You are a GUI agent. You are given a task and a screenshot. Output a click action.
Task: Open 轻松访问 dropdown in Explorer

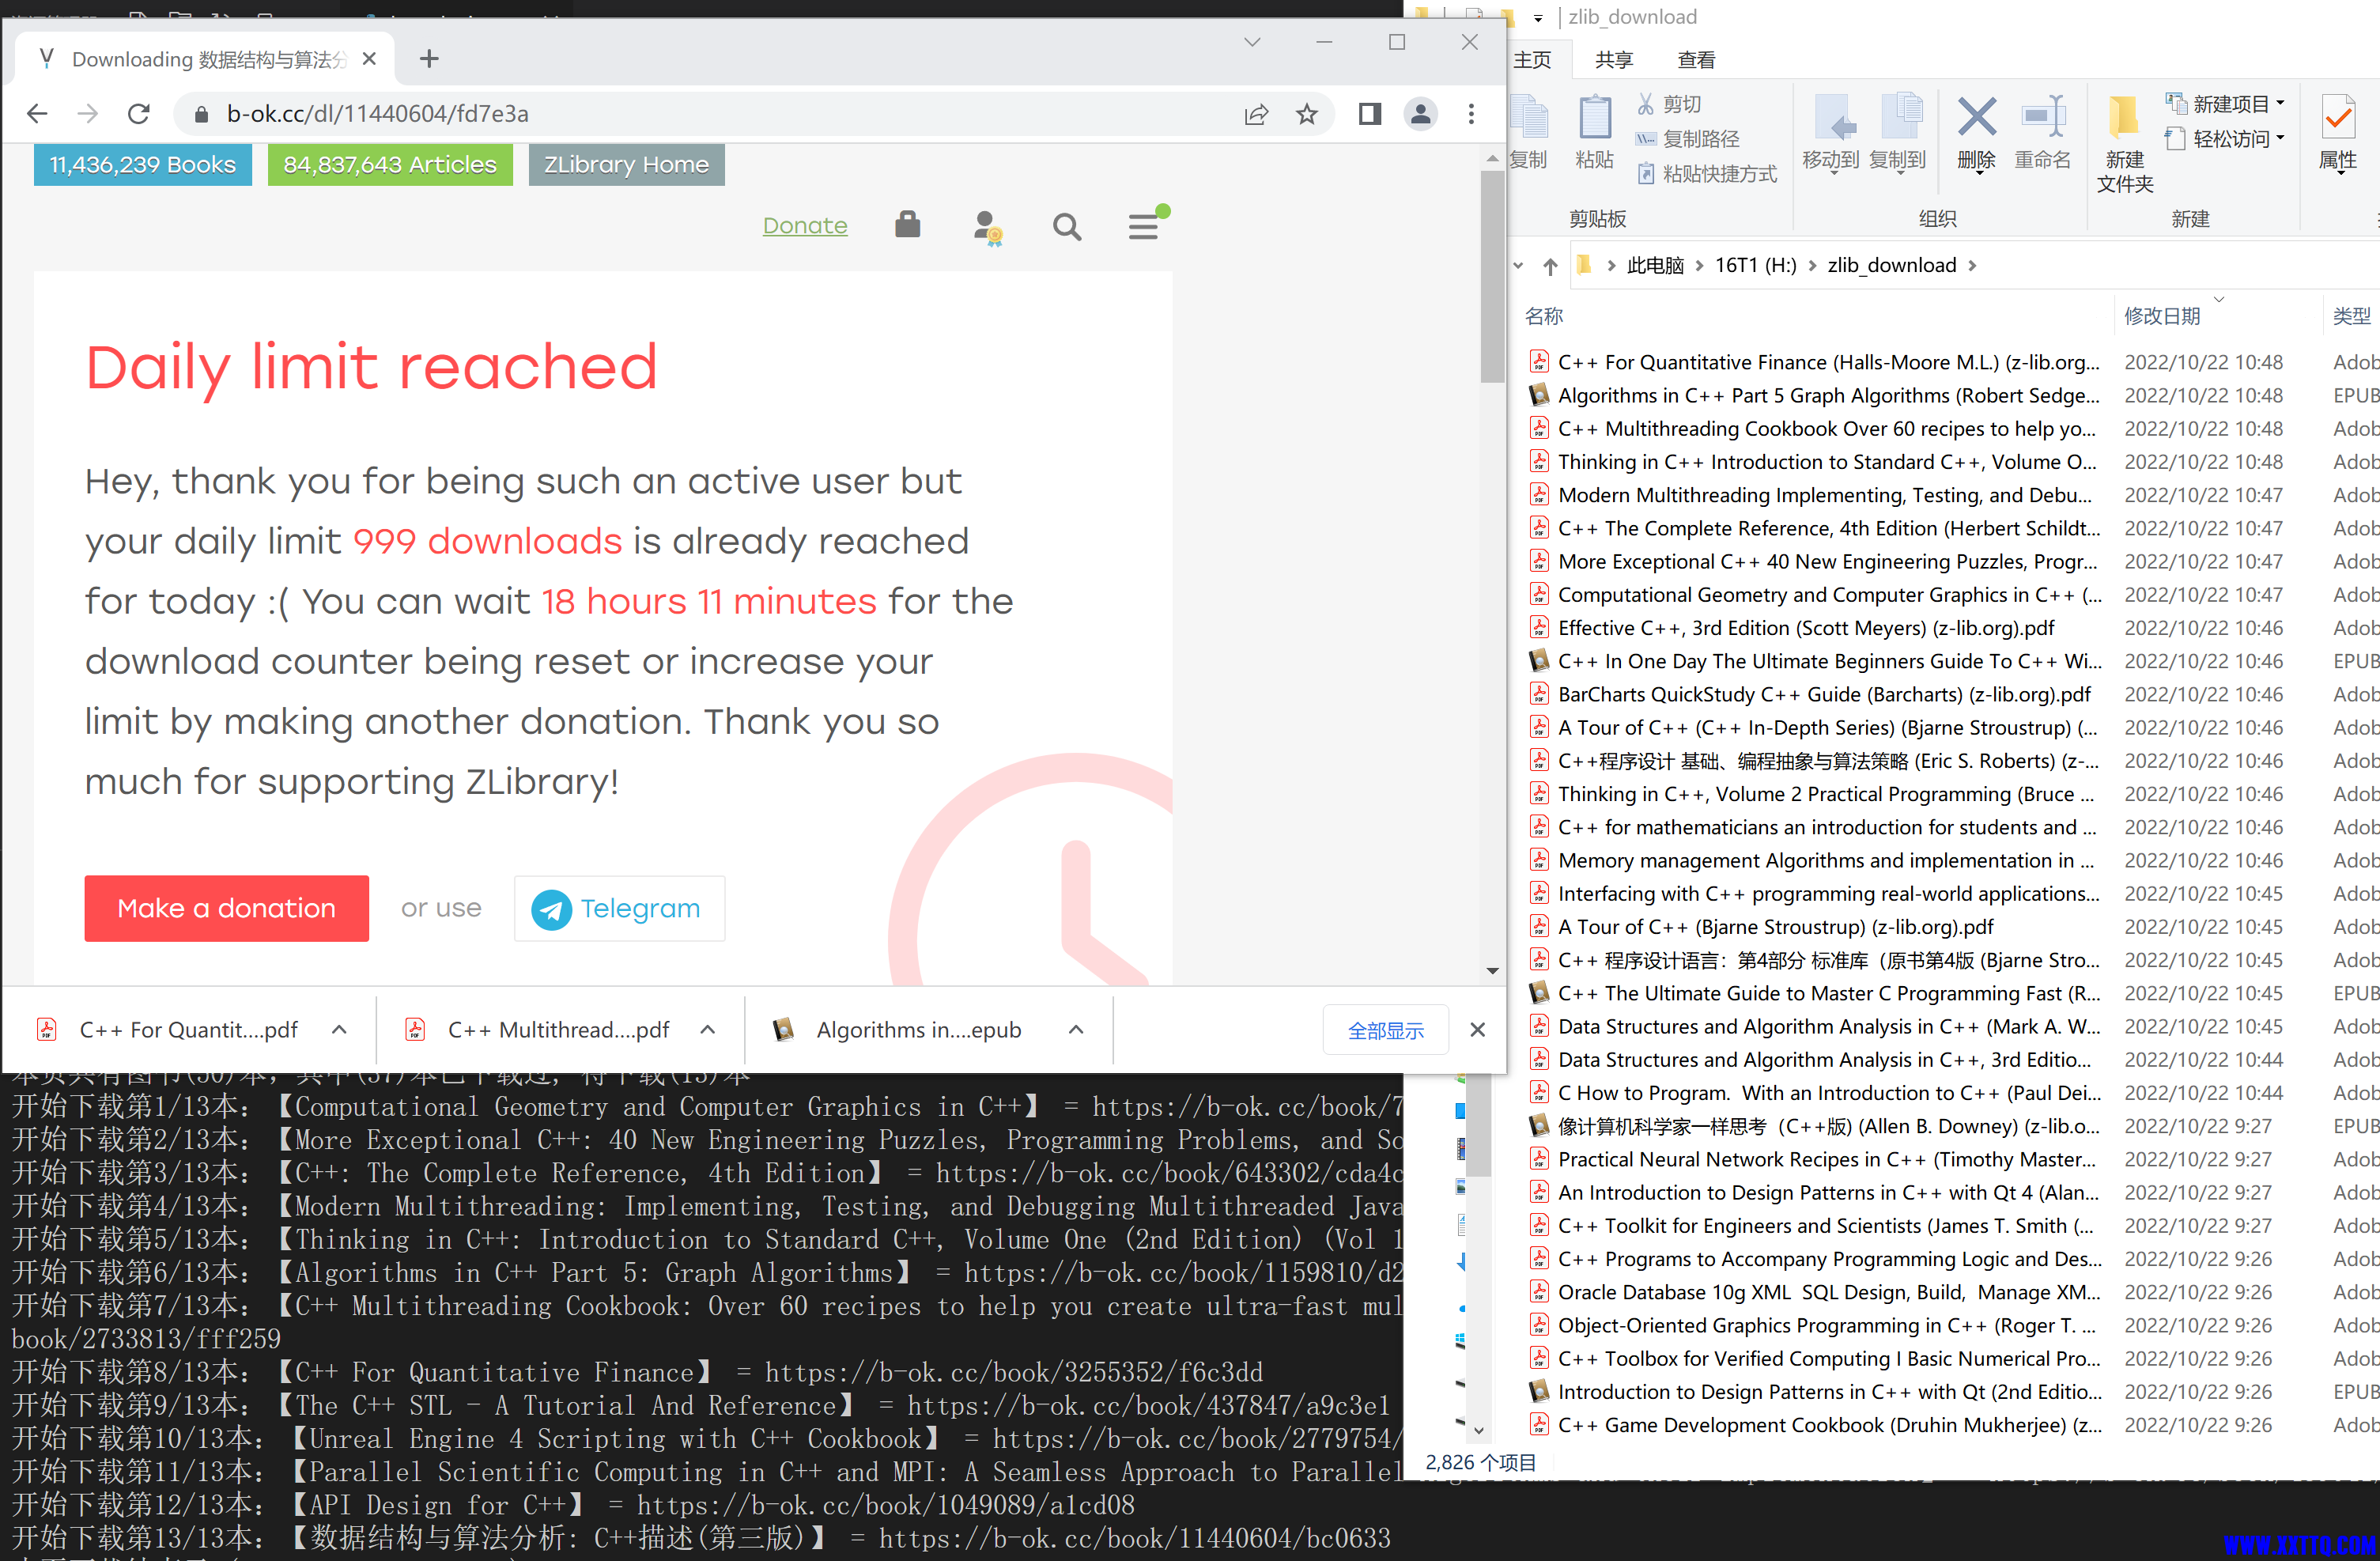(x=2227, y=139)
